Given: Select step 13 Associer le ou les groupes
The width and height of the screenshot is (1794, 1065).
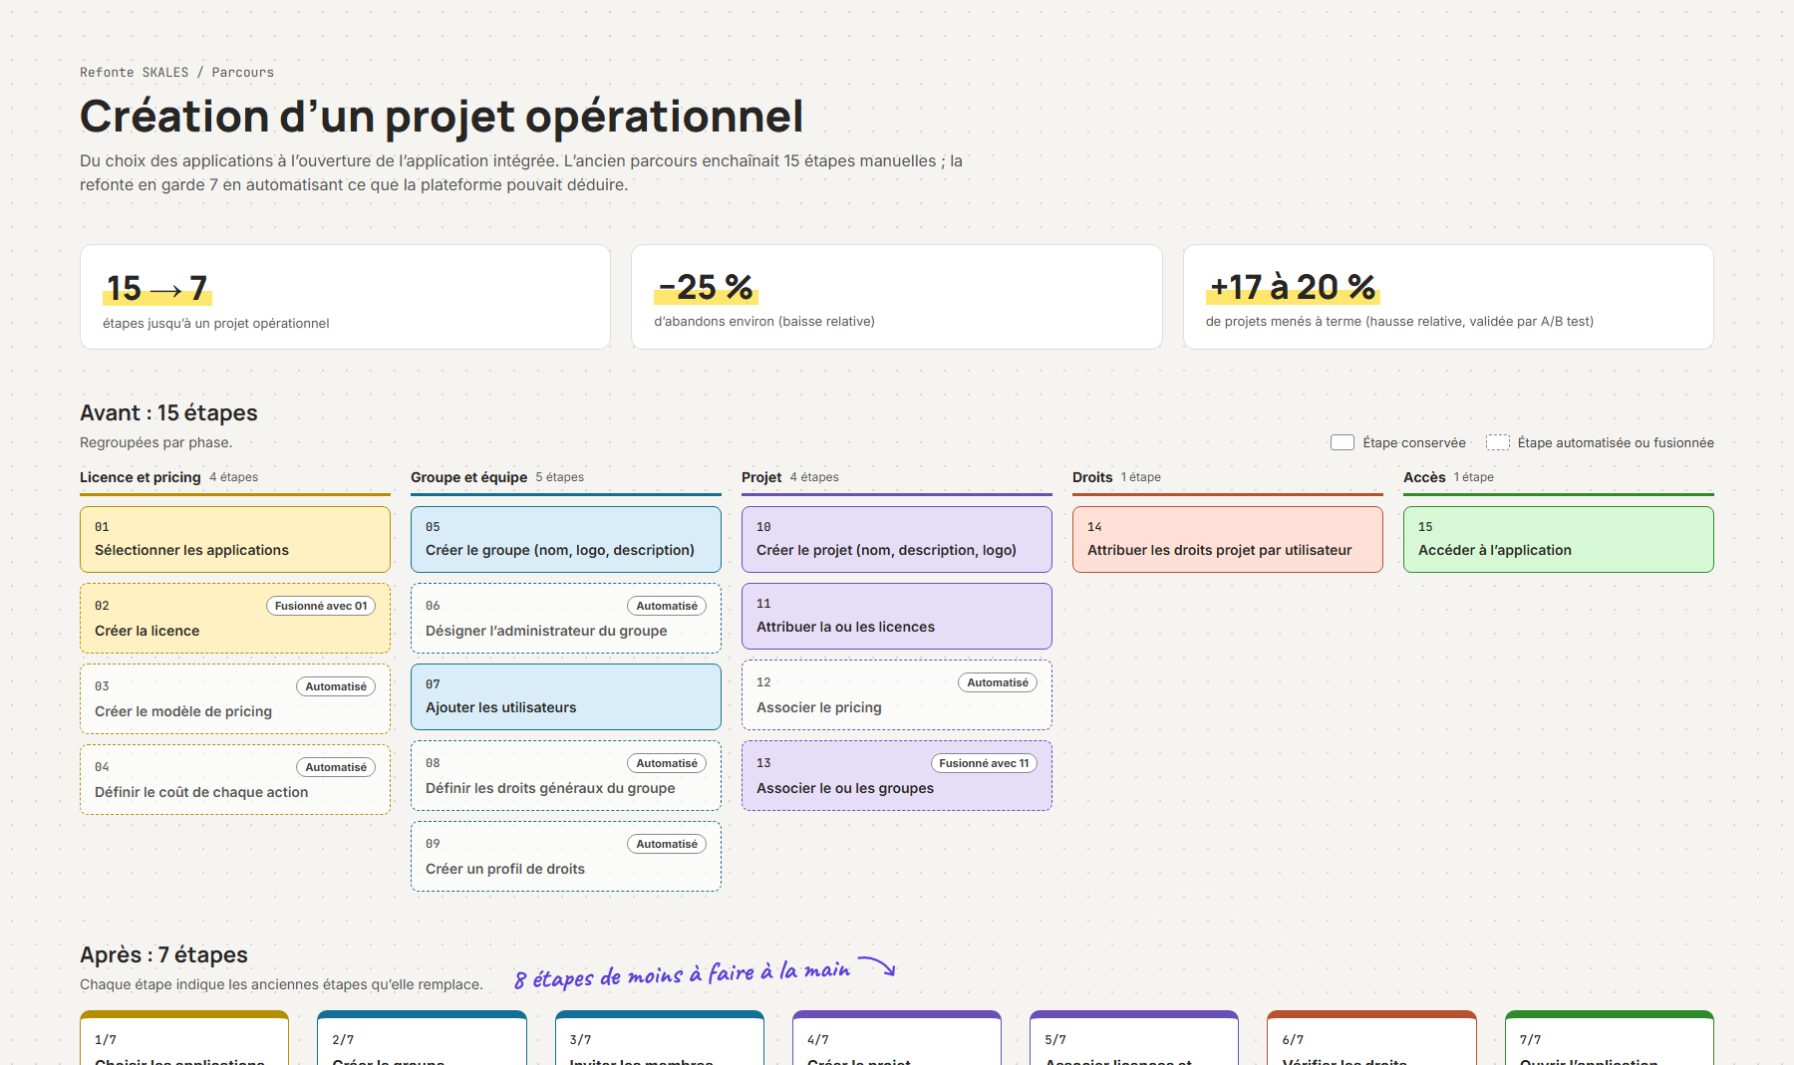Looking at the screenshot, I should coord(897,776).
